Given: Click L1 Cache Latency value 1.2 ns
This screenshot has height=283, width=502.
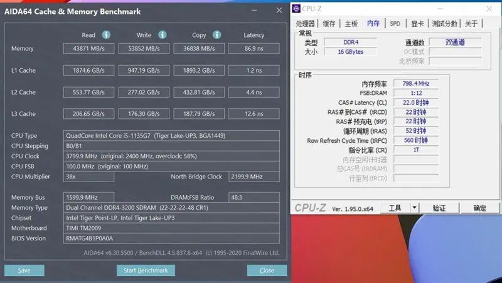Looking at the screenshot, I should coord(254,70).
